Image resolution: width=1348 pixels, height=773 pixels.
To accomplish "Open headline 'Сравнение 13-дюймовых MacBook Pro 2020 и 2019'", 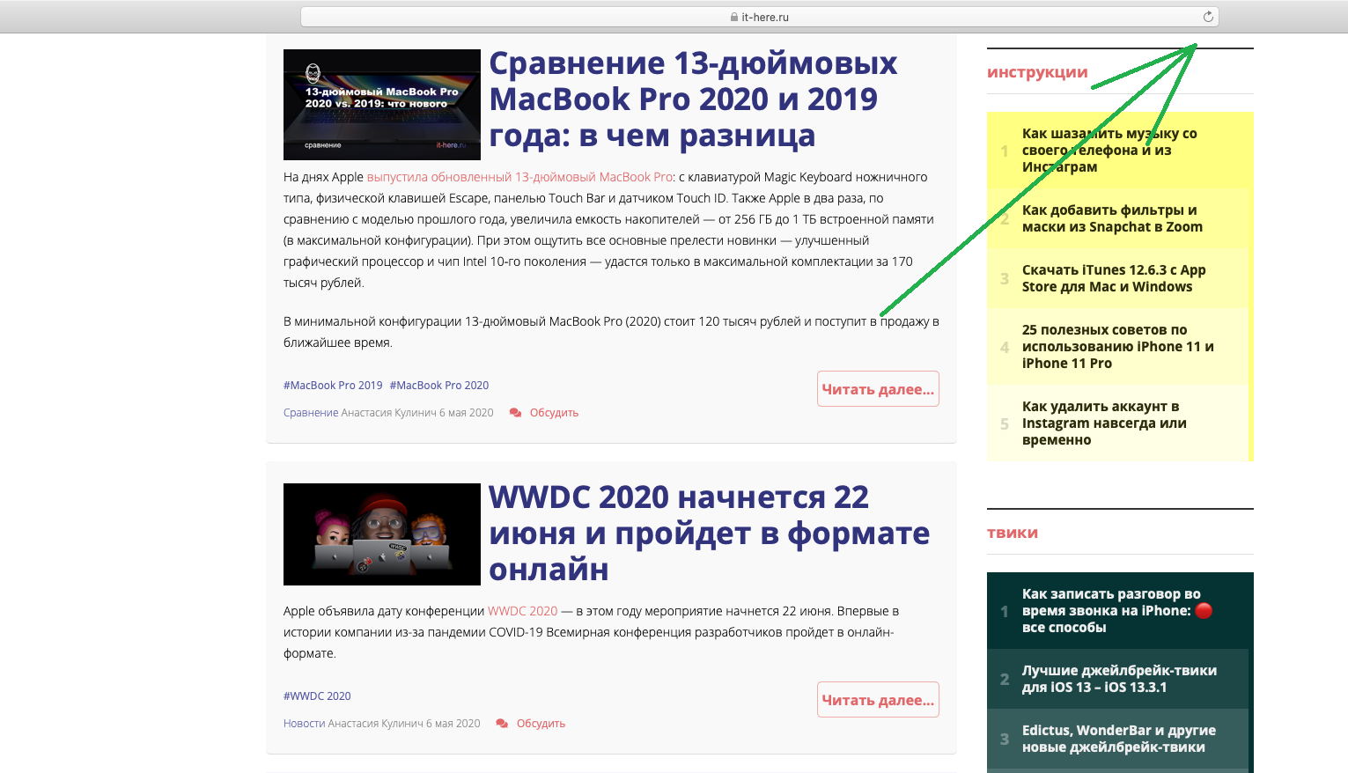I will (x=693, y=99).
